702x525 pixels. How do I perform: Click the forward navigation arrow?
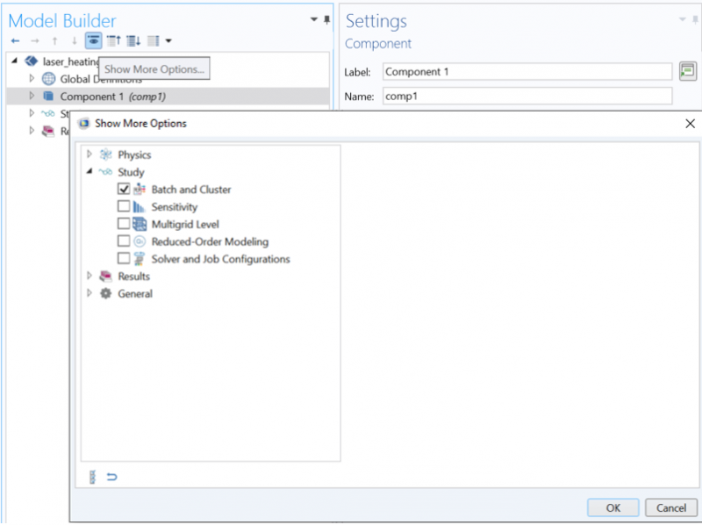pos(34,40)
